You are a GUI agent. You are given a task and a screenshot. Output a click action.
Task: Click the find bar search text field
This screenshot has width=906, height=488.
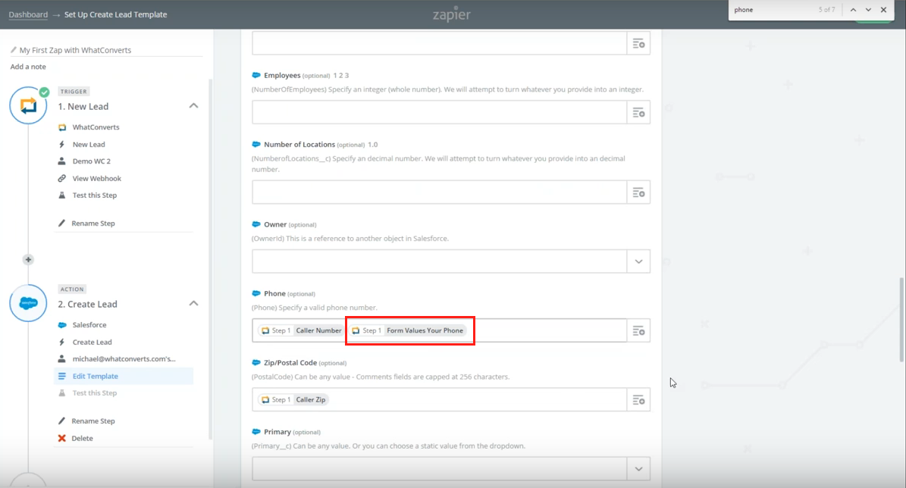coord(773,10)
